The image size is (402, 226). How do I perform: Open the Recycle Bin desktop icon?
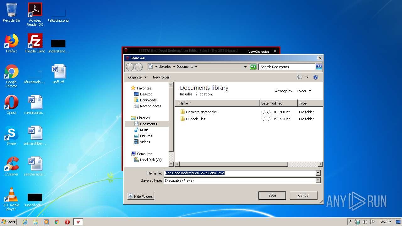[11, 13]
